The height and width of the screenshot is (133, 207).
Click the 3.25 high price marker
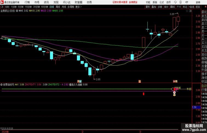point(172,14)
